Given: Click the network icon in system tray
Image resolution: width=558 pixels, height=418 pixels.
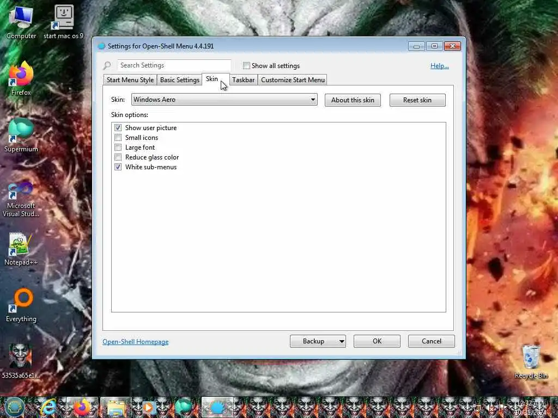Looking at the screenshot, I should click(x=477, y=407).
